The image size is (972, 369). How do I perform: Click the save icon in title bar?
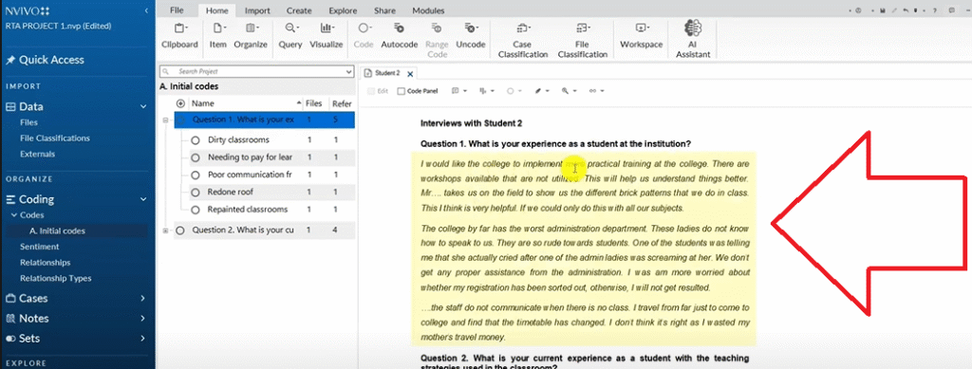883,11
